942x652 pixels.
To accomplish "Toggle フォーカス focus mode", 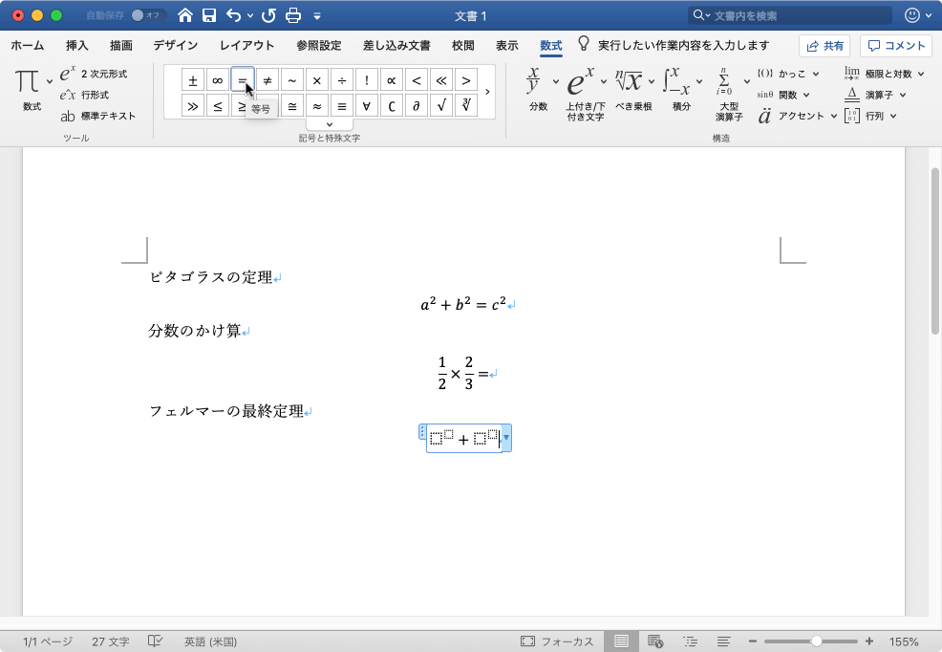I will pyautogui.click(x=557, y=641).
